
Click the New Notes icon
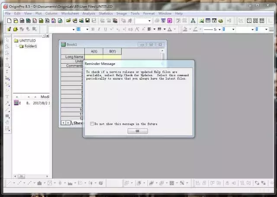(x=60, y=21)
